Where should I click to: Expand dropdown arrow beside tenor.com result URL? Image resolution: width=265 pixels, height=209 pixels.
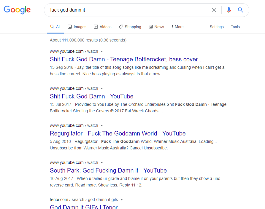tap(122, 200)
